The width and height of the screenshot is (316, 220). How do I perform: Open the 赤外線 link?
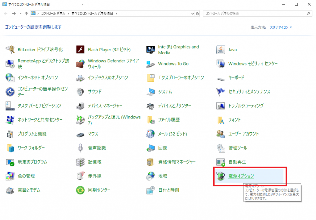click(x=95, y=176)
